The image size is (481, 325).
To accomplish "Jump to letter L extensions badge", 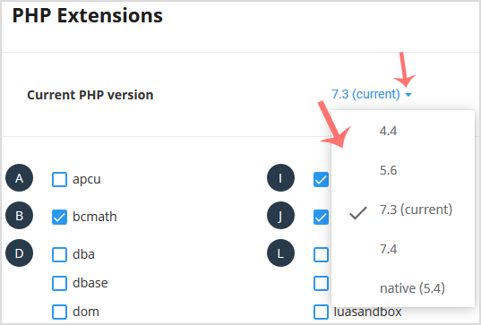I will click(x=280, y=253).
